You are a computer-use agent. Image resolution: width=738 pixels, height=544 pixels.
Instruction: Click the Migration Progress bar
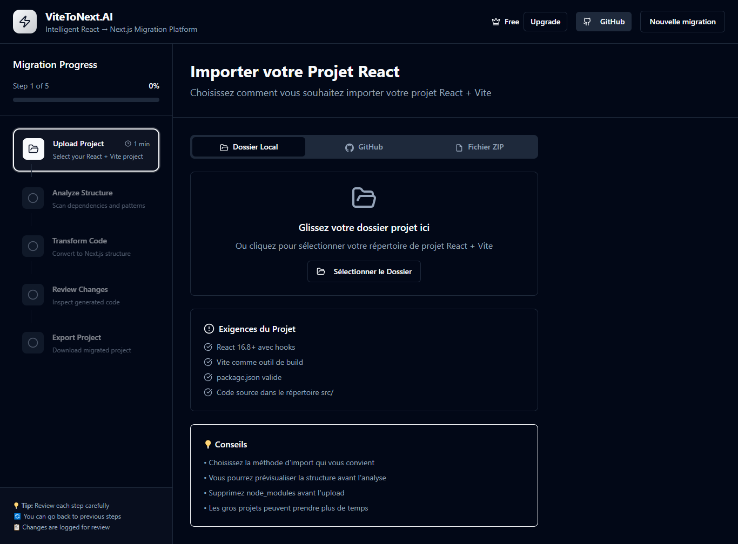coord(85,100)
